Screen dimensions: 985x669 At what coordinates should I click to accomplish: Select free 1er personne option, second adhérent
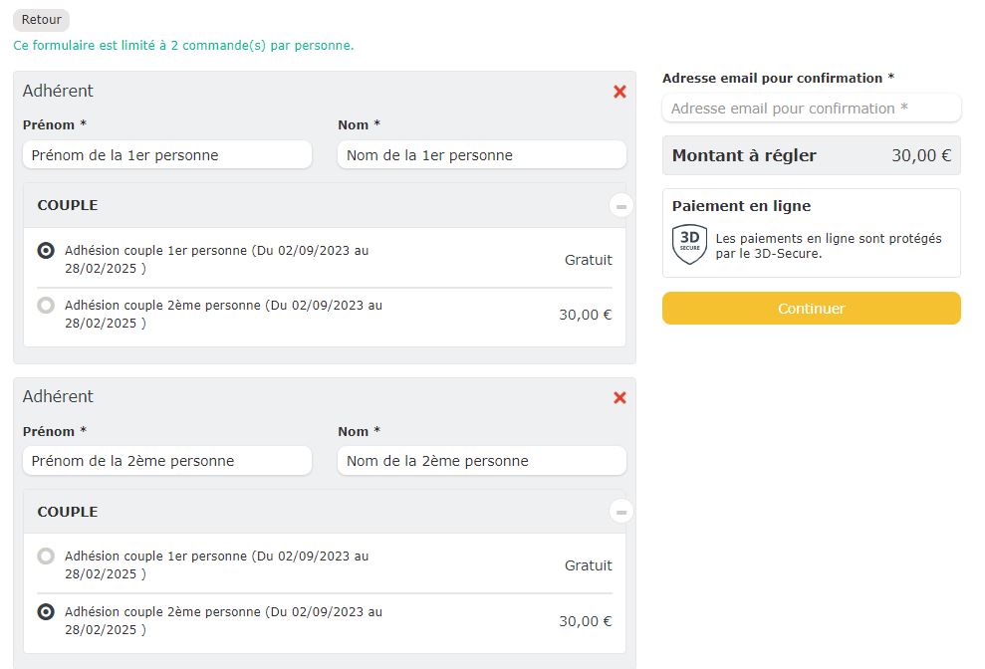tap(46, 557)
